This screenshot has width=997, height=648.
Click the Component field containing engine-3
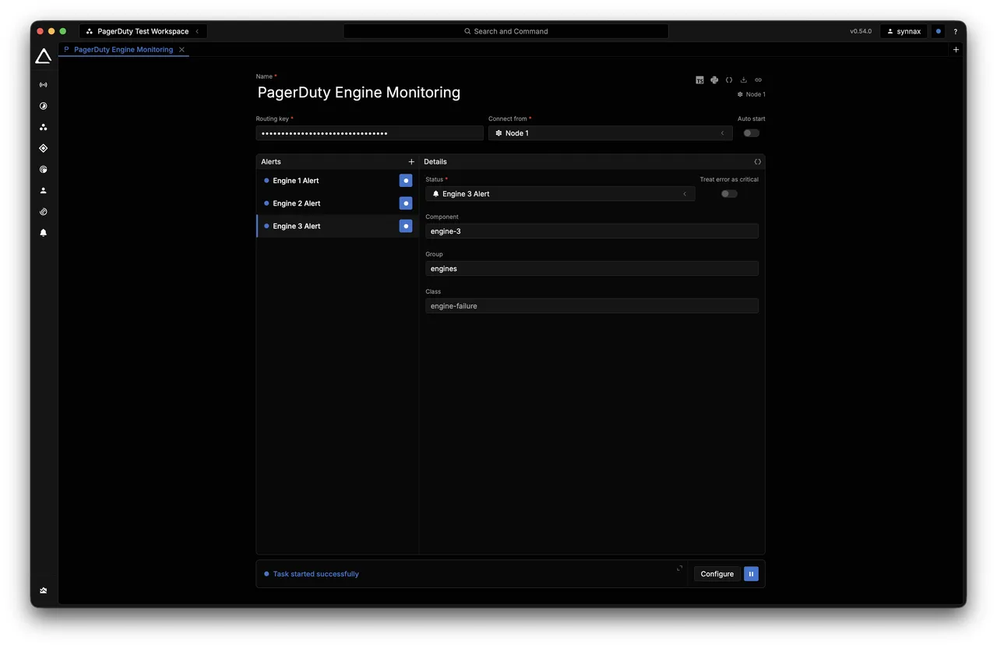[592, 231]
